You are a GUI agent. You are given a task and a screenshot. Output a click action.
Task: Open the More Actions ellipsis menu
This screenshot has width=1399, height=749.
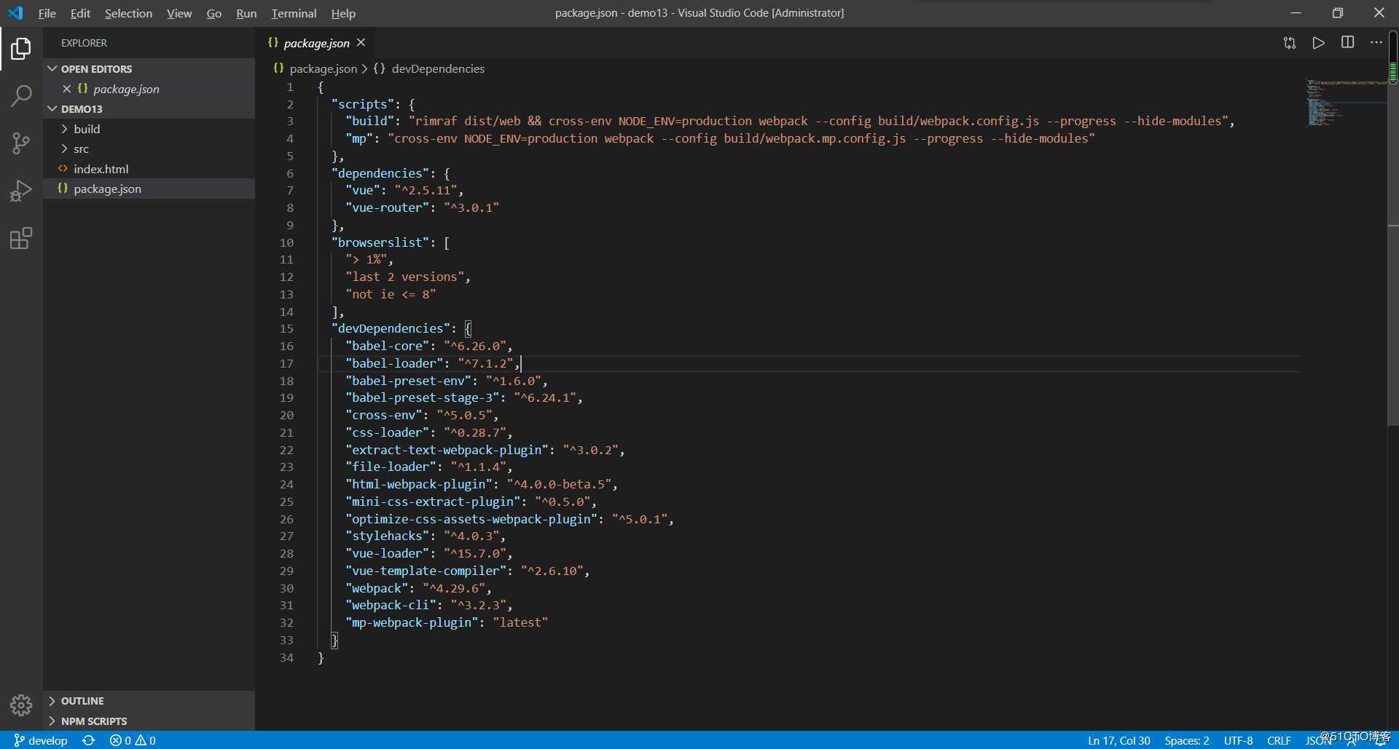[1376, 43]
